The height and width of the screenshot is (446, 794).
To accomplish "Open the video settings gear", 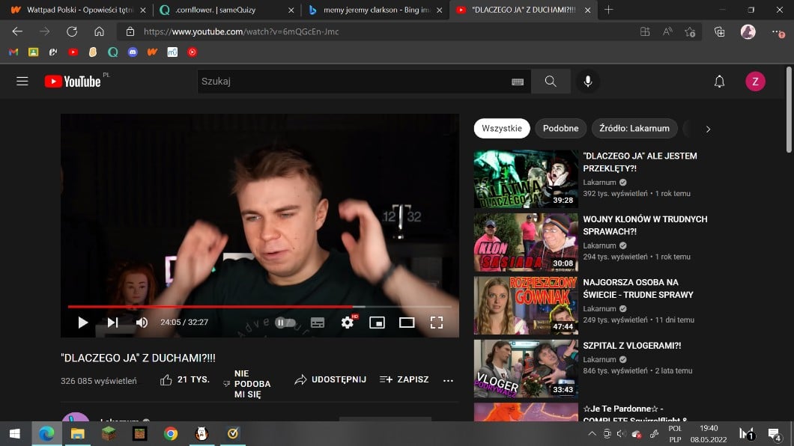I will point(347,323).
